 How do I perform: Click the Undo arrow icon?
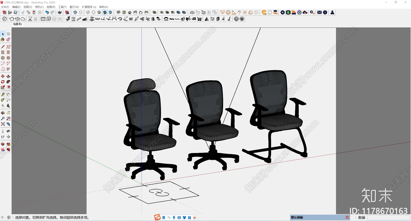47,12
